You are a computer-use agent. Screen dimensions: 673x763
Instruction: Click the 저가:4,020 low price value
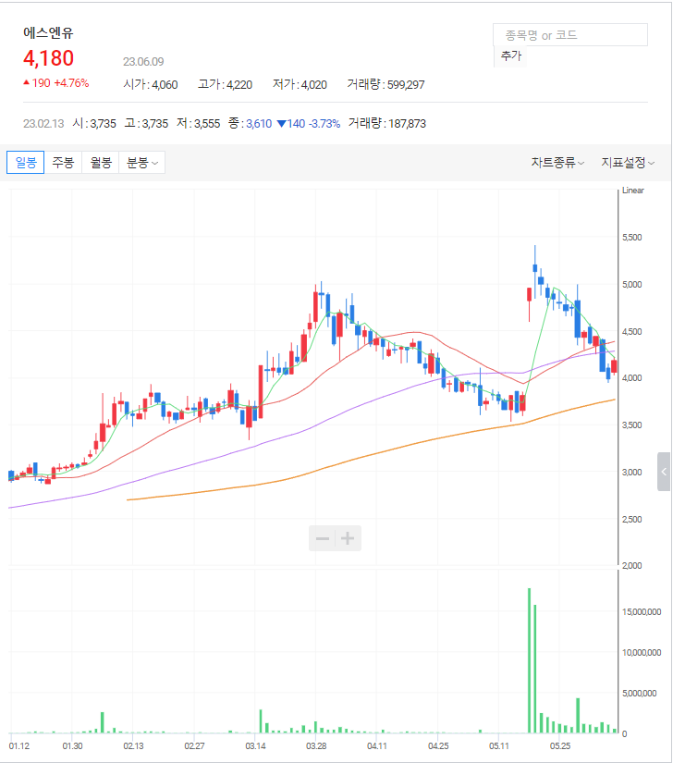pos(300,85)
